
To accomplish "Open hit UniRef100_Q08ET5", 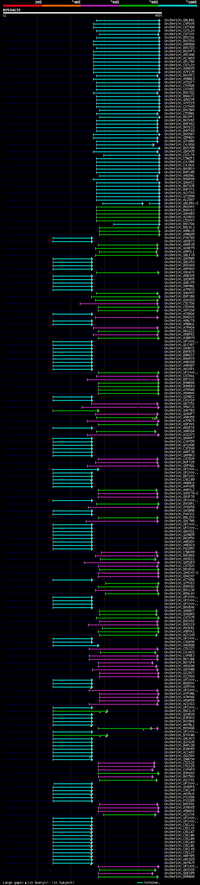I will pyautogui.click(x=179, y=248).
